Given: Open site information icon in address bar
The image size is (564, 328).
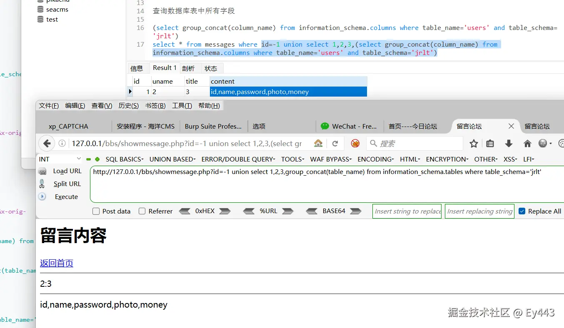Looking at the screenshot, I should (x=62, y=144).
